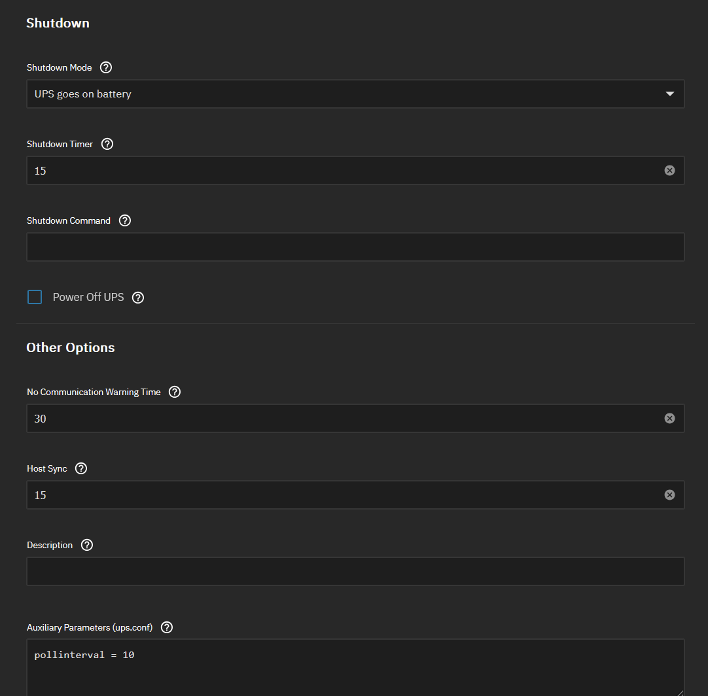Click the Description help icon
The image size is (708, 696).
(x=87, y=545)
